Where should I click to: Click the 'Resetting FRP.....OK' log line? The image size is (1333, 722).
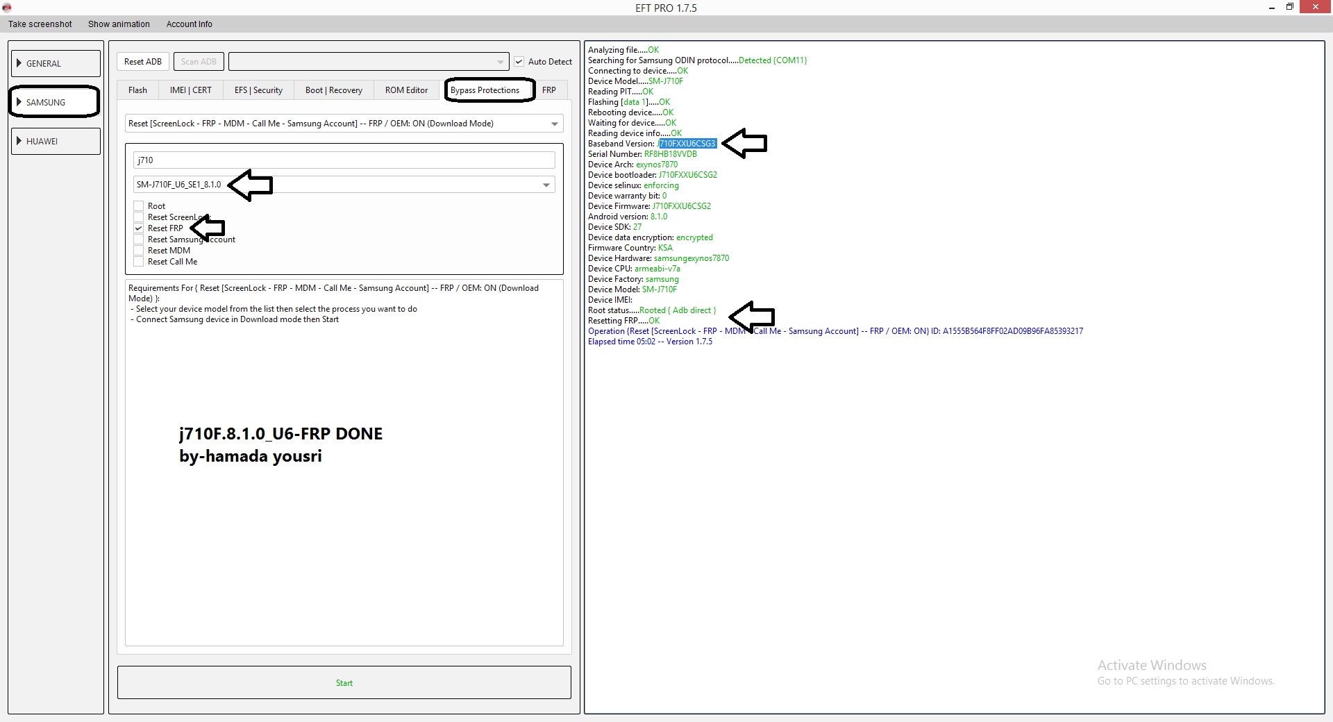623,321
